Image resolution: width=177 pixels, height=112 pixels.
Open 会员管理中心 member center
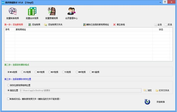point(71,13)
